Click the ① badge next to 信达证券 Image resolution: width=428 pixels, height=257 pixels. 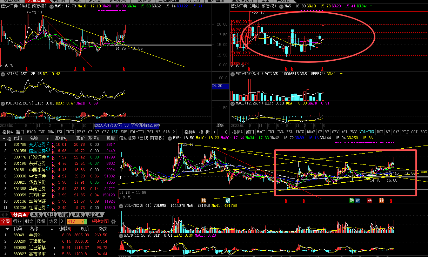coord(48,150)
